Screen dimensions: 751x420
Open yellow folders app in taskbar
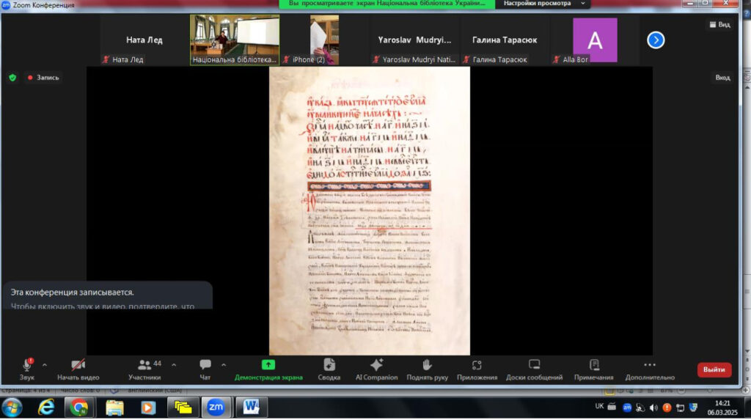coord(183,408)
